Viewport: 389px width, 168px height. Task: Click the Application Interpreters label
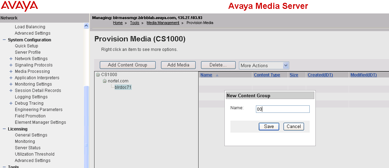(x=37, y=78)
